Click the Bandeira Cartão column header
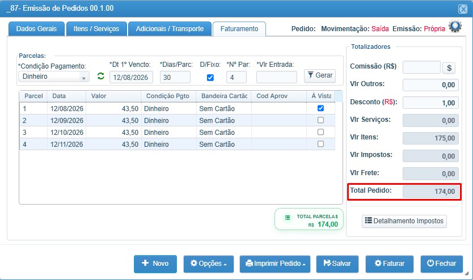The image size is (473, 280). (x=224, y=96)
